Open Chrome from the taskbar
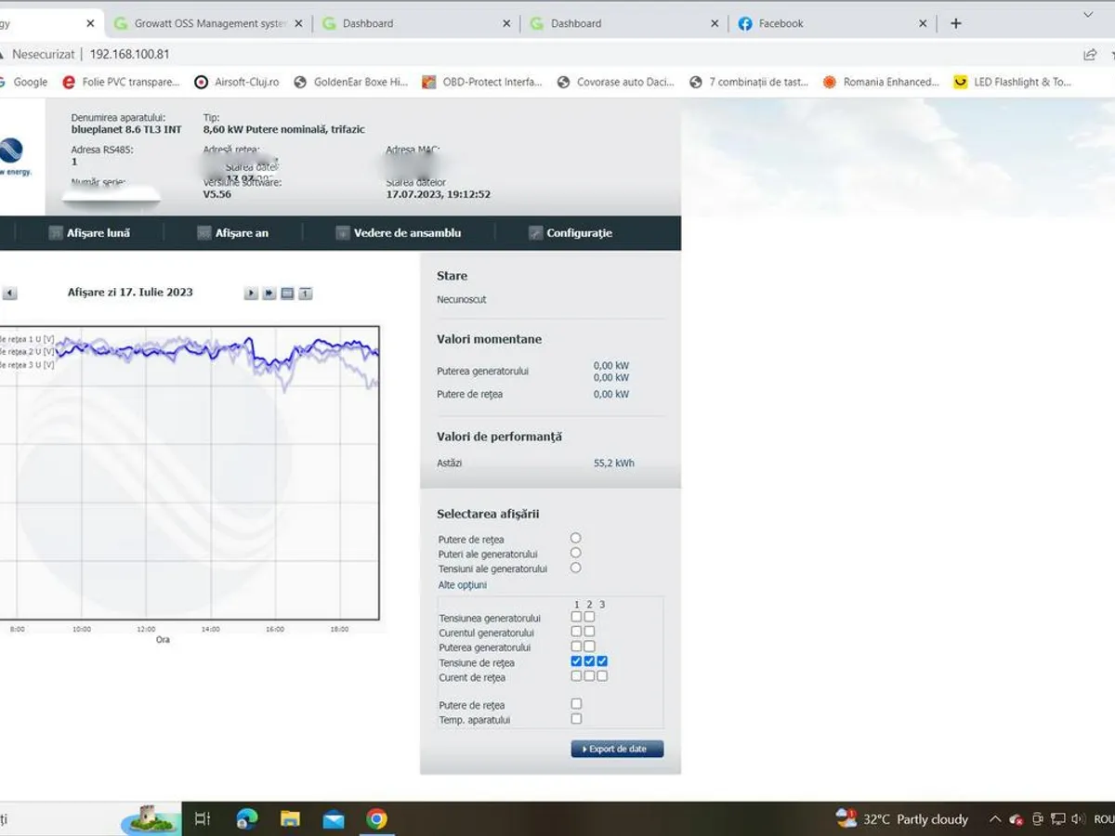Screen dimensions: 1115x836 coord(376,818)
